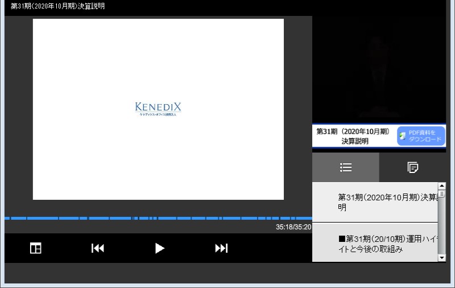Click the chapter list scroll down arrow
Viewport: 455px width, 288px height.
click(x=442, y=257)
